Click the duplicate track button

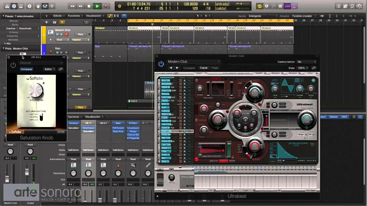tap(54, 22)
